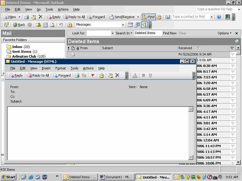The width and height of the screenshot is (242, 181).
Task: Toggle Underline in message formatting toolbar
Action: pos(150,75)
